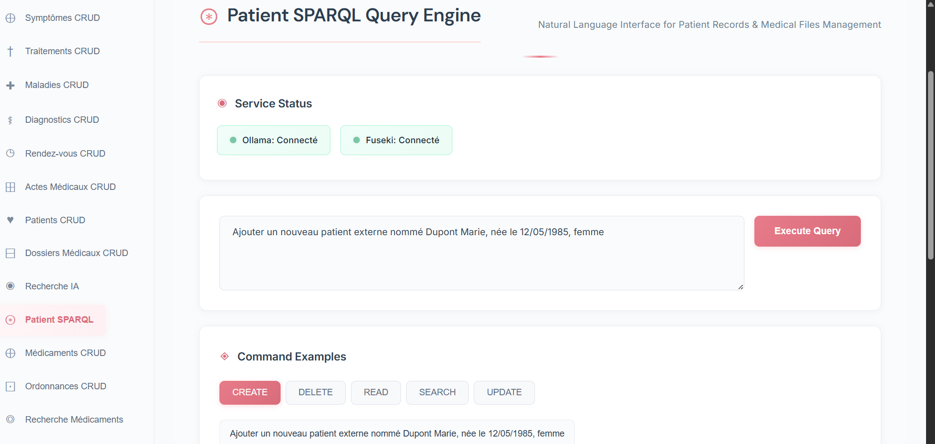Open Ordonnances CRUD page
The height and width of the screenshot is (444, 935).
[66, 386]
